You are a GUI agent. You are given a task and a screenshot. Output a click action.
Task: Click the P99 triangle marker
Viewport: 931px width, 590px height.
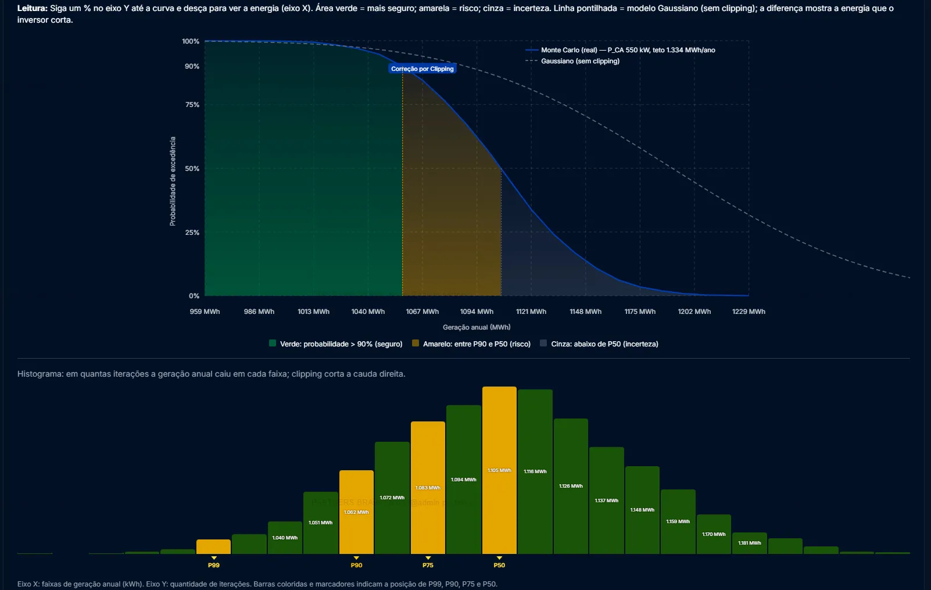pyautogui.click(x=214, y=558)
